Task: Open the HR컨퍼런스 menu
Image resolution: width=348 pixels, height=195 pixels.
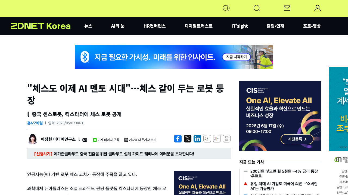Action: [155, 26]
